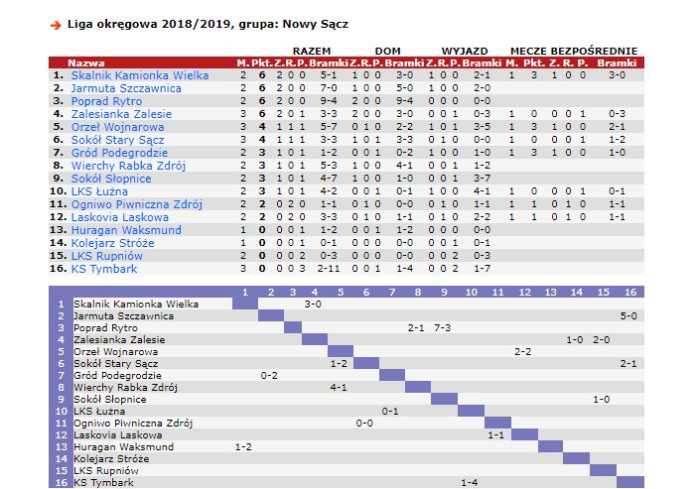This screenshot has width=695, height=489.
Task: Click the 5-0 result in Jarmuta Szczawnica cross-table row
Action: click(x=628, y=315)
